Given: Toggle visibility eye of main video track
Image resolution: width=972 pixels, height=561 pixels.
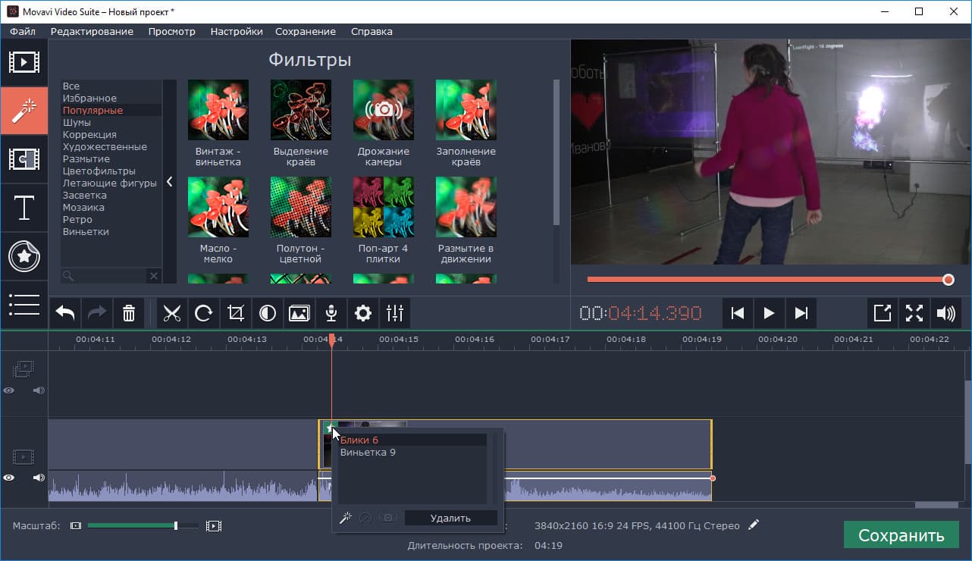Looking at the screenshot, I should pos(9,478).
